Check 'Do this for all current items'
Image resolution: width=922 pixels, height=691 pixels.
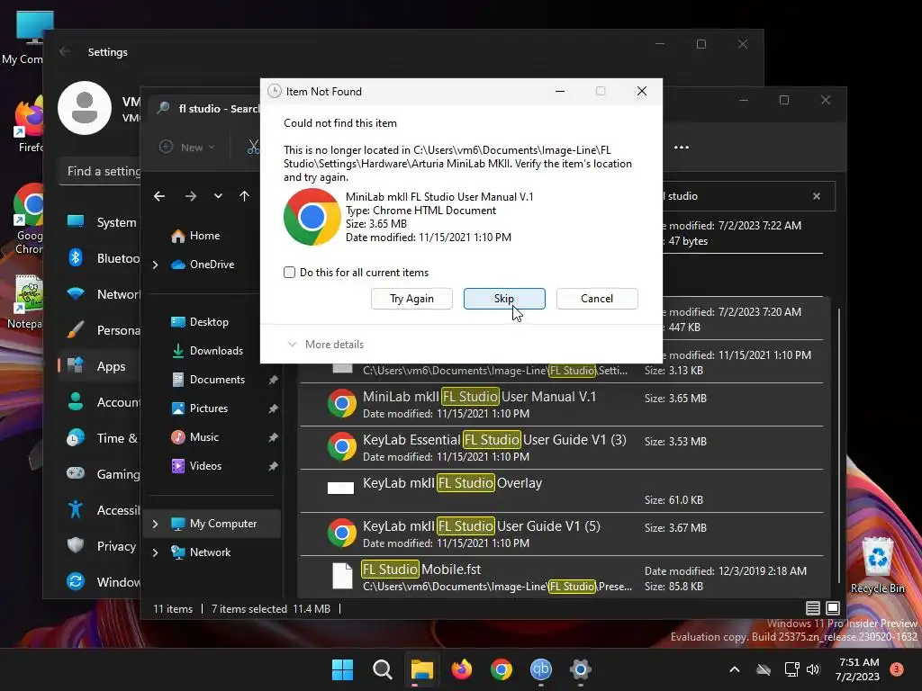click(x=289, y=272)
